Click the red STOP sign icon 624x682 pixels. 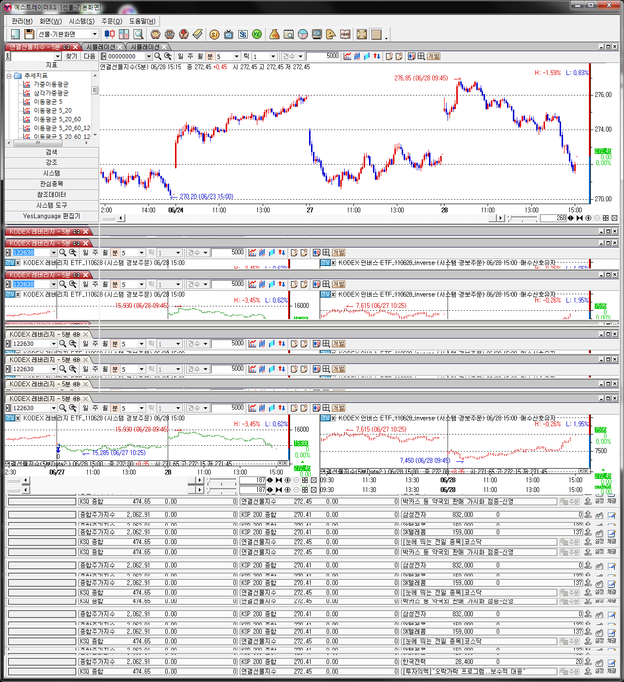click(x=170, y=34)
